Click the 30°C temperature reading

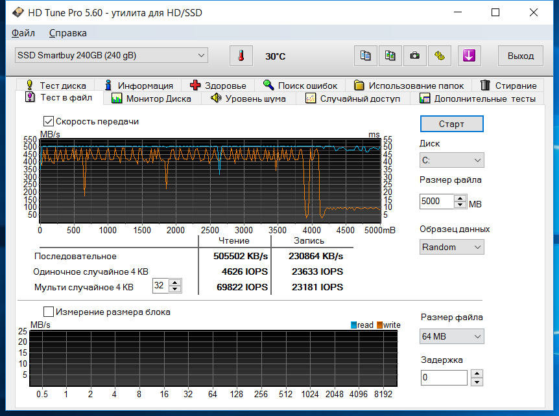275,56
